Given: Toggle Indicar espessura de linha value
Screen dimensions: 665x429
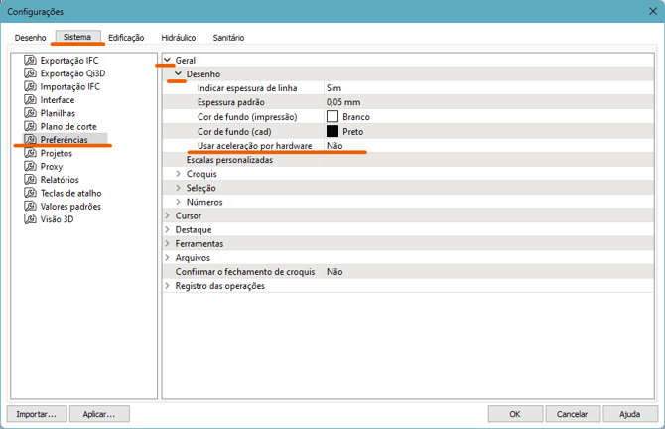Looking at the screenshot, I should click(x=334, y=88).
